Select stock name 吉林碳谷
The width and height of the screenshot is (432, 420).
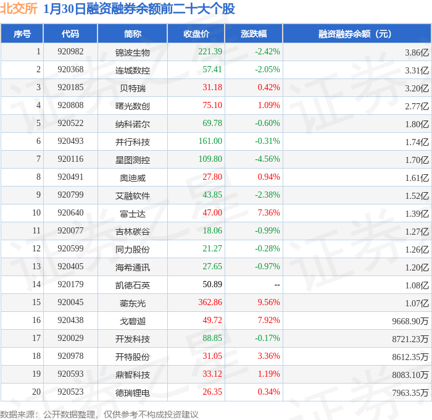pos(133,232)
